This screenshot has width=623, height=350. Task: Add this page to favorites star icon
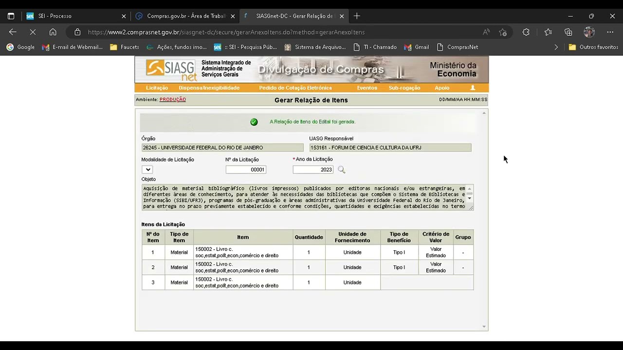click(503, 32)
